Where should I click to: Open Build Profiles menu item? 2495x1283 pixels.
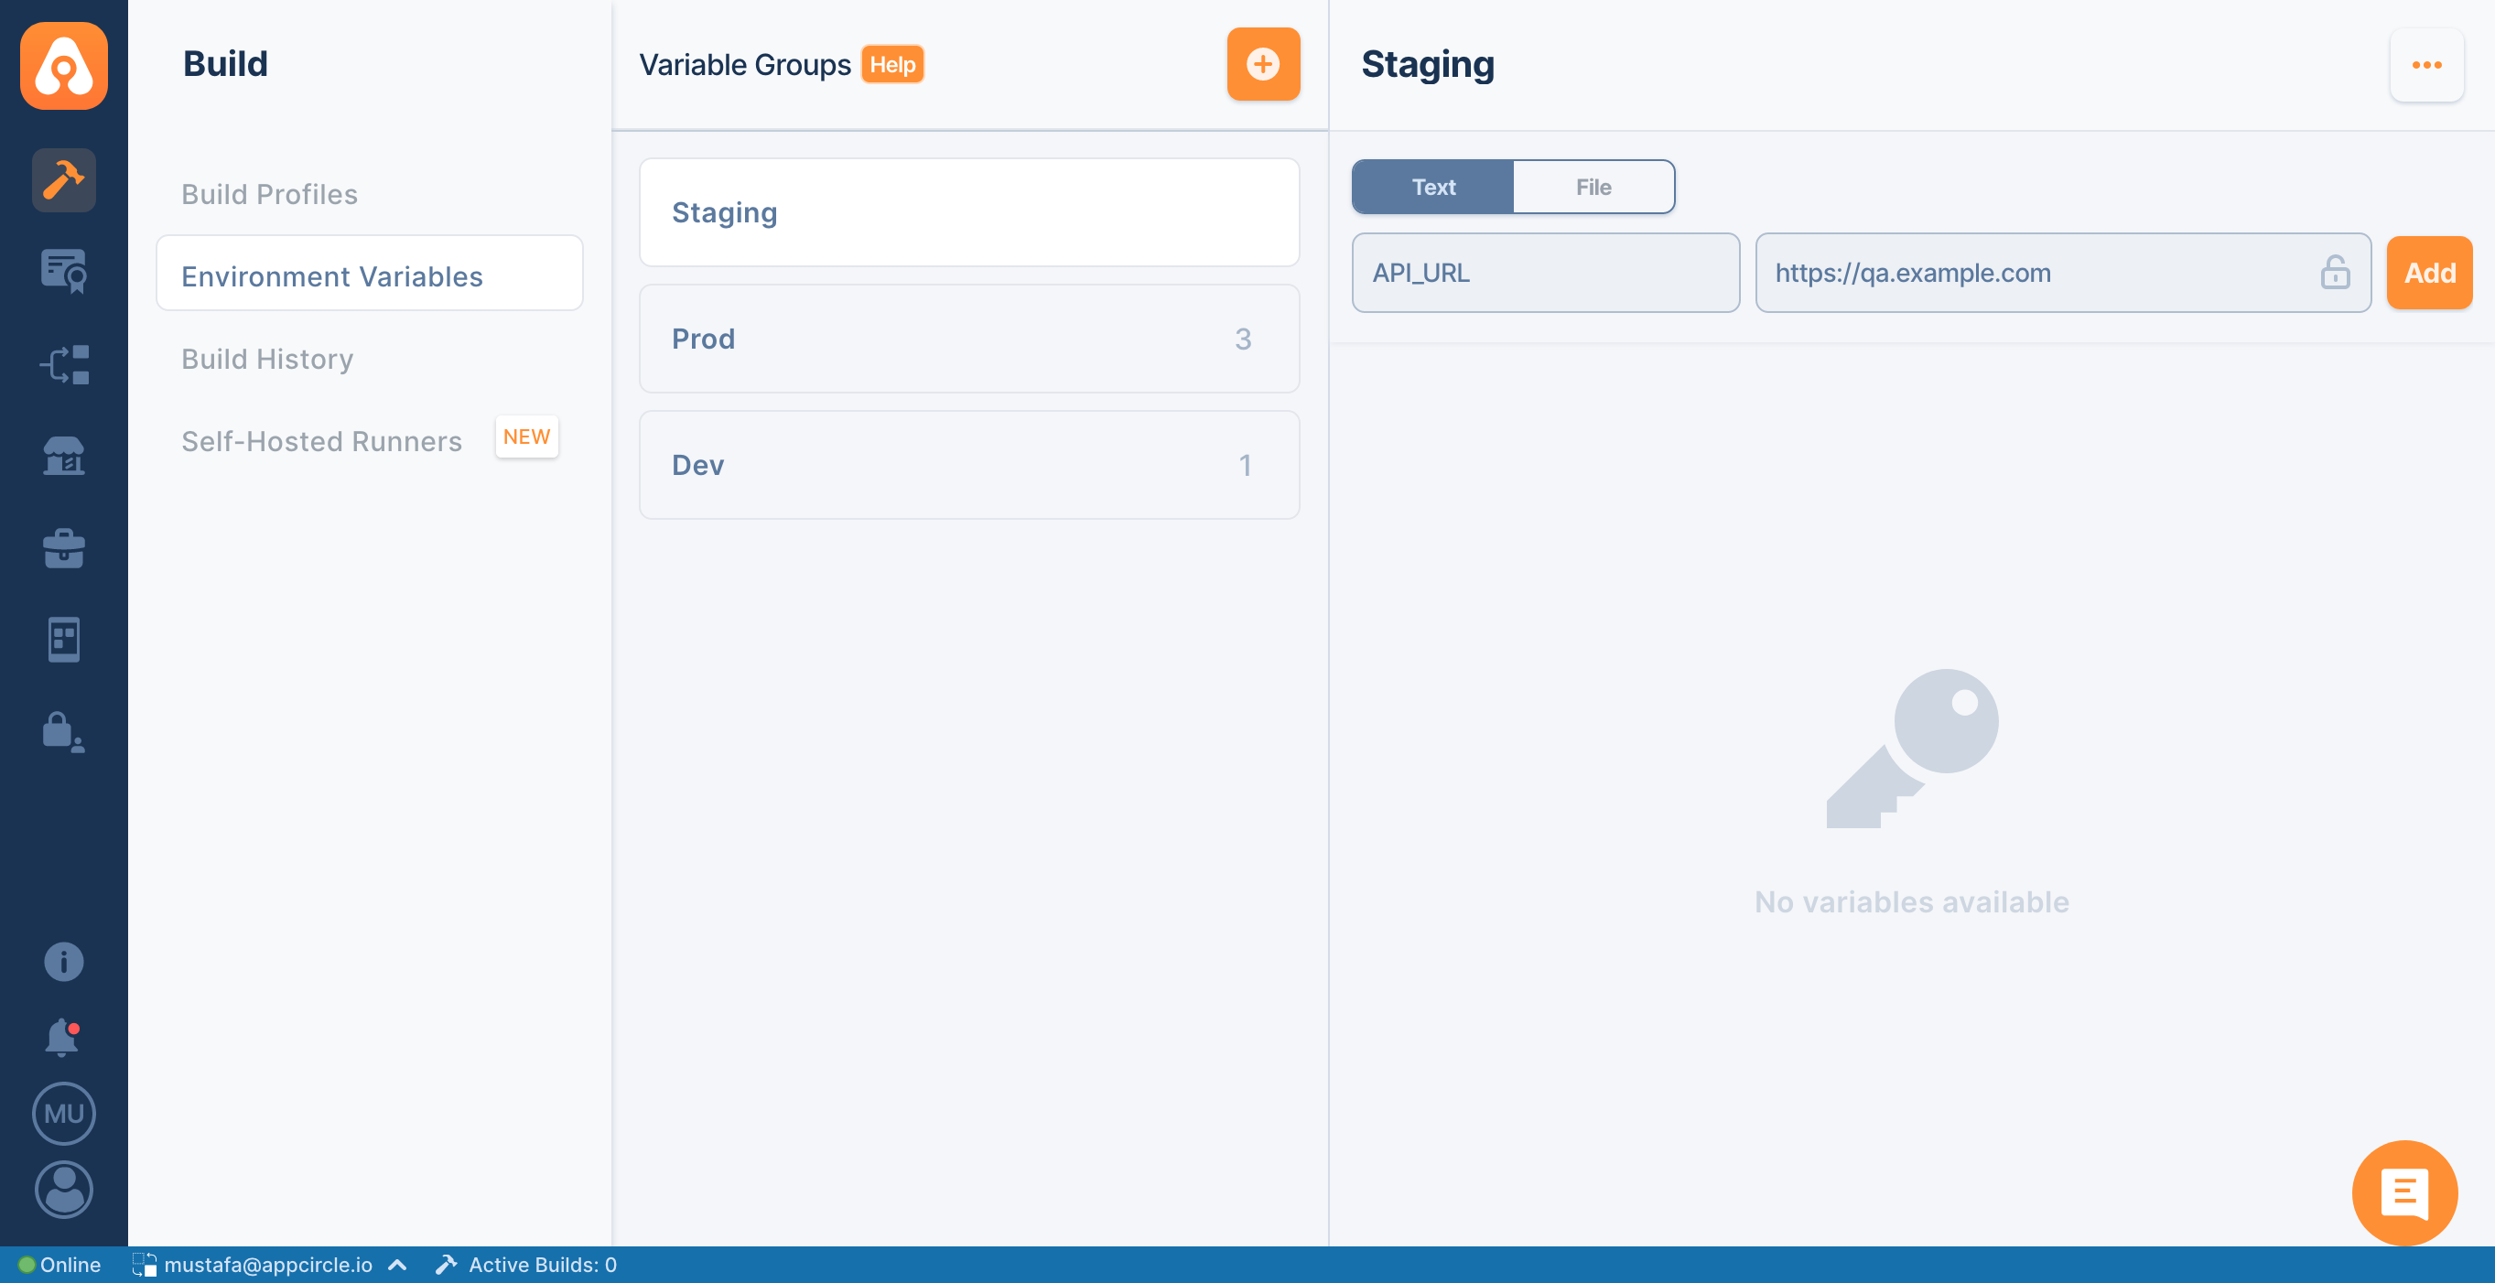point(269,194)
